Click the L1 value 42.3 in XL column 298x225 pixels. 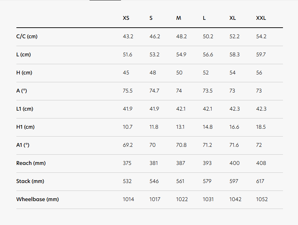234,109
